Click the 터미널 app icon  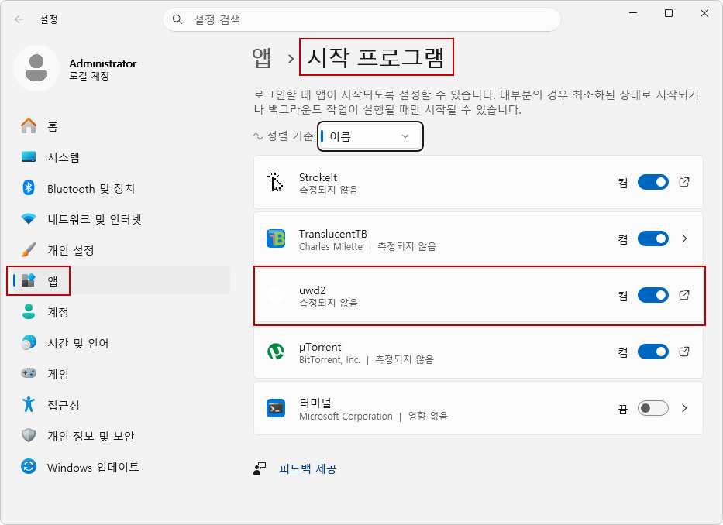[x=276, y=408]
